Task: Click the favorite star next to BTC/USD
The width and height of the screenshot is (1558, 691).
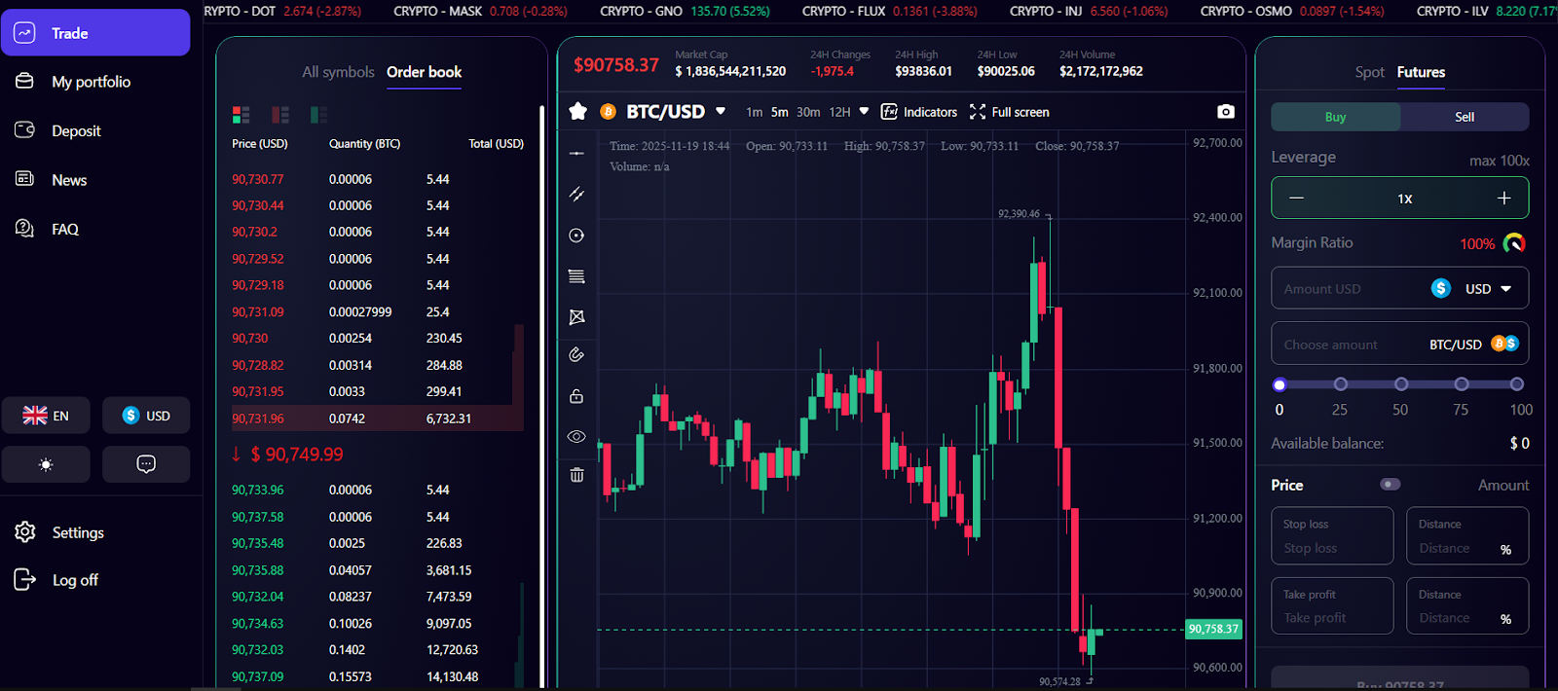Action: click(577, 112)
